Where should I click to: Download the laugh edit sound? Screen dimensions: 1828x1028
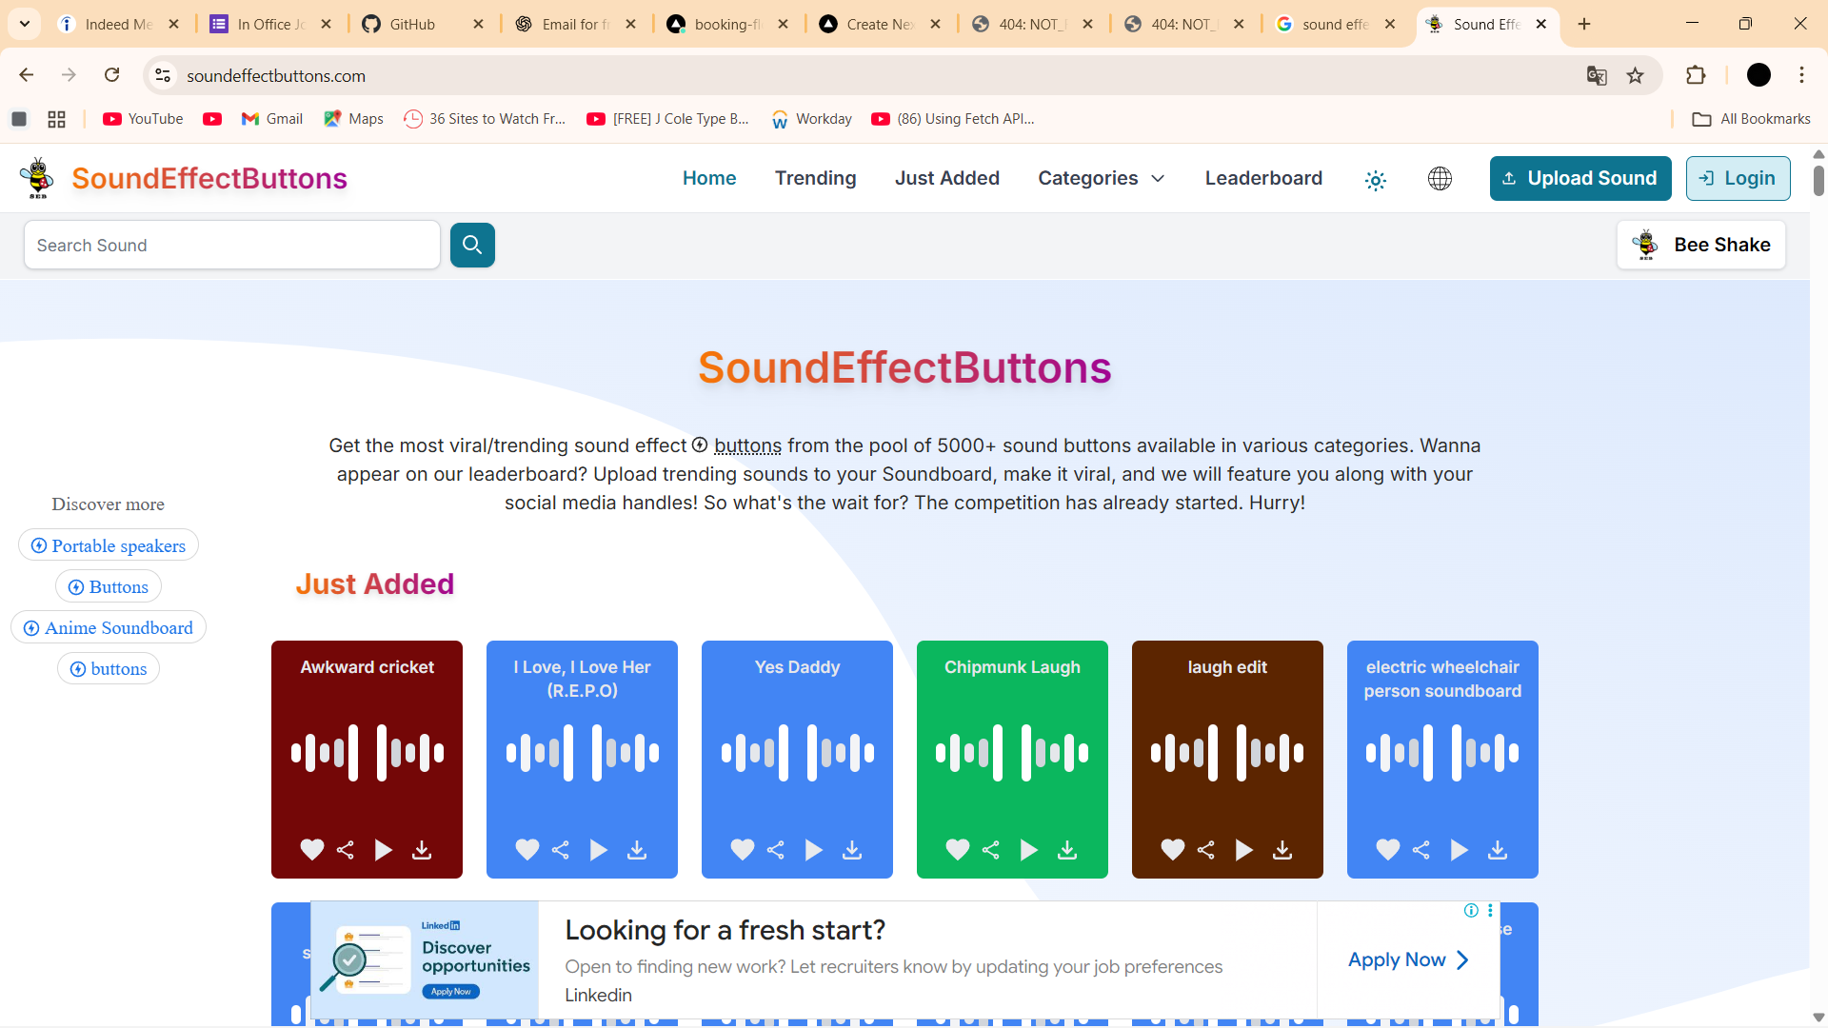[1282, 849]
